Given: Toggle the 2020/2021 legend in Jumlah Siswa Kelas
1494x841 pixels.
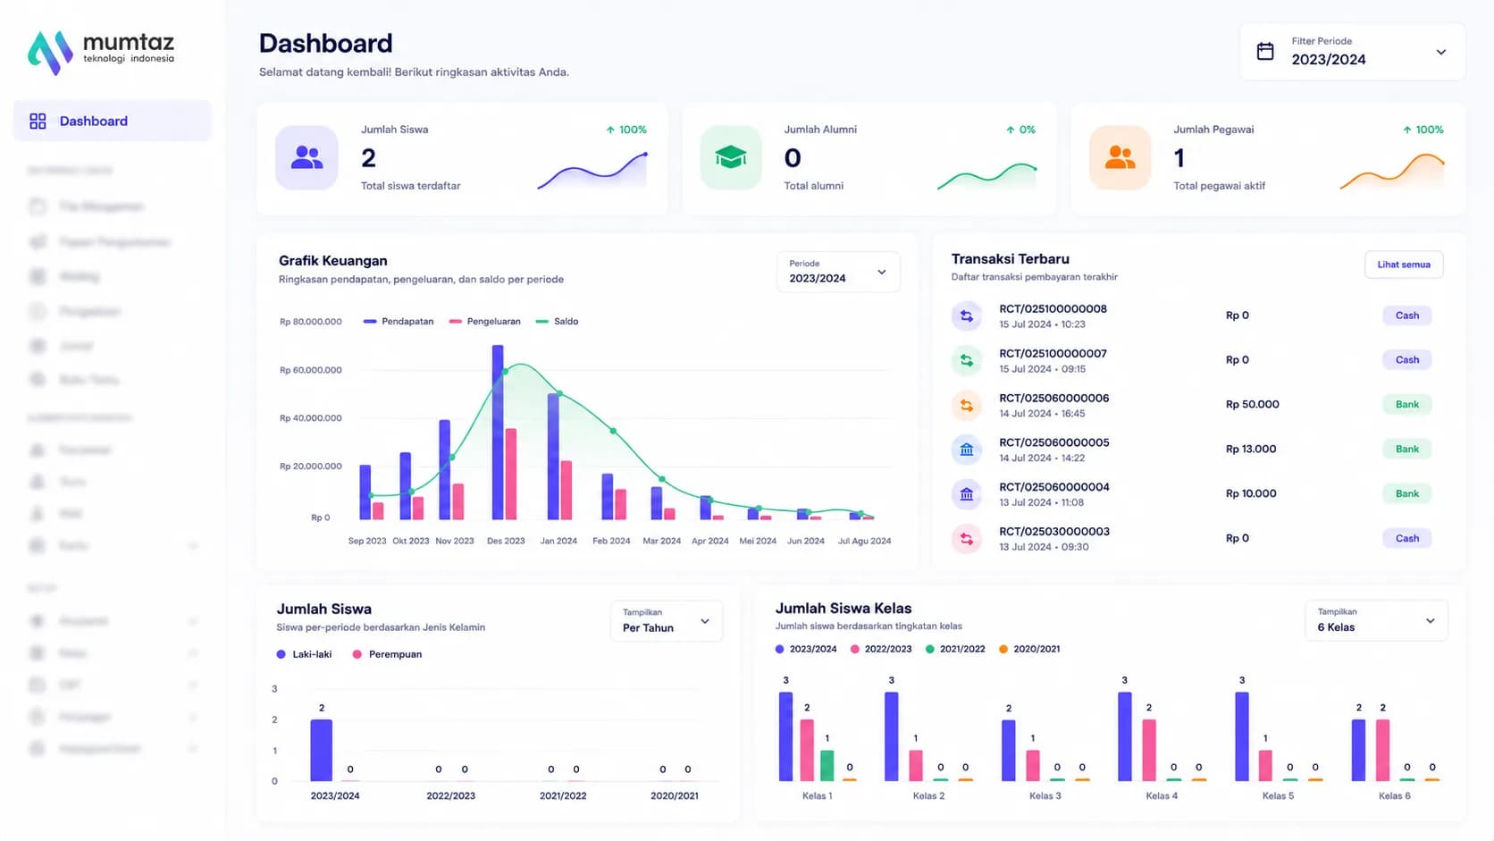Looking at the screenshot, I should point(1029,649).
